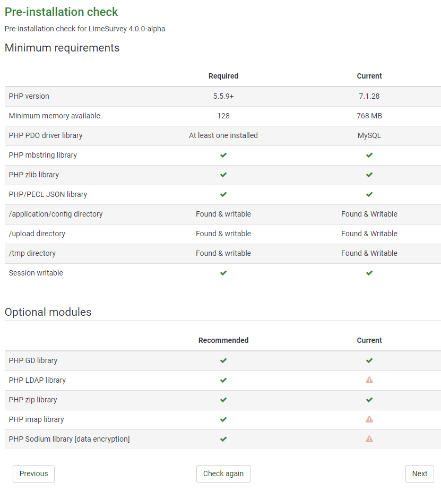The image size is (441, 491).
Task: Click the PHP GD library current checkmark
Action: pos(369,360)
